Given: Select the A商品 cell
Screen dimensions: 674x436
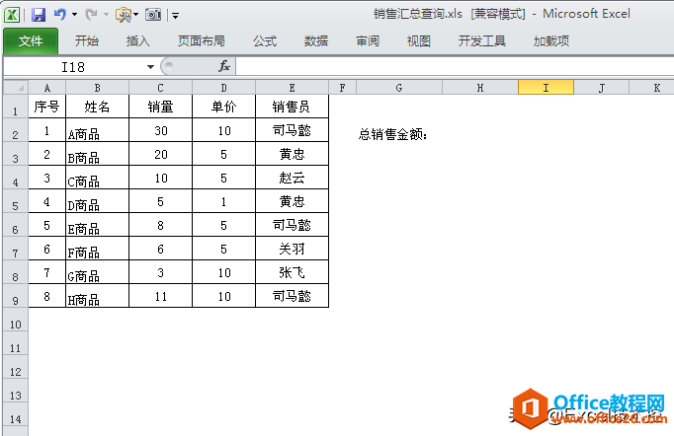Looking at the screenshot, I should tap(98, 130).
